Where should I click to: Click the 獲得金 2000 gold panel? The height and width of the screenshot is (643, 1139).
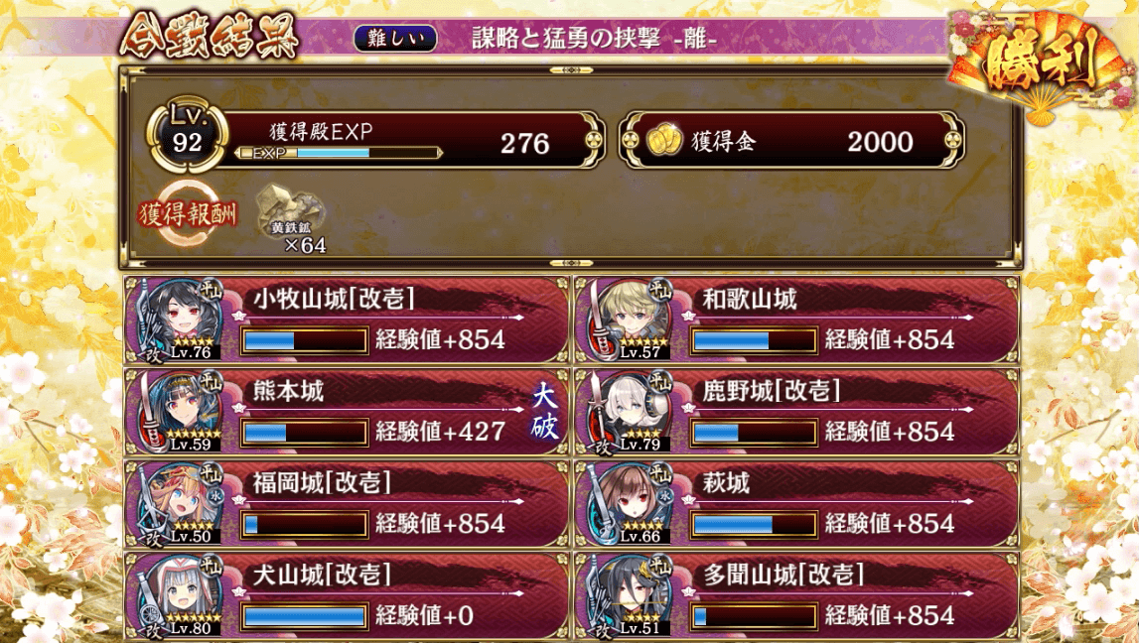tap(791, 141)
